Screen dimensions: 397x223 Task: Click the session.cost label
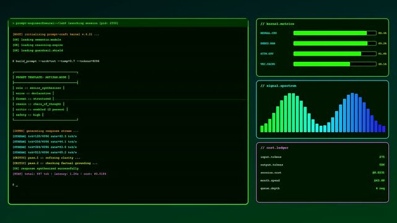pyautogui.click(x=271, y=173)
